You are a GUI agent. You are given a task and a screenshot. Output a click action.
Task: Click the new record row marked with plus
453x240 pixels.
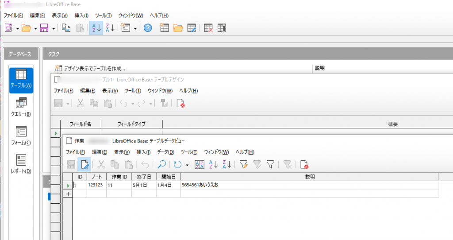click(x=68, y=194)
